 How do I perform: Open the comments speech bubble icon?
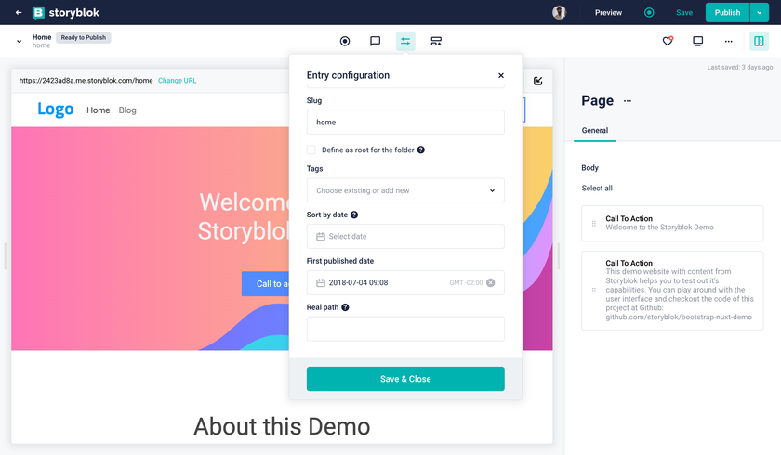pos(375,41)
